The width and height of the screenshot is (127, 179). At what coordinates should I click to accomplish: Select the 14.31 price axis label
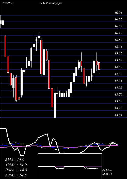click(x=118, y=81)
